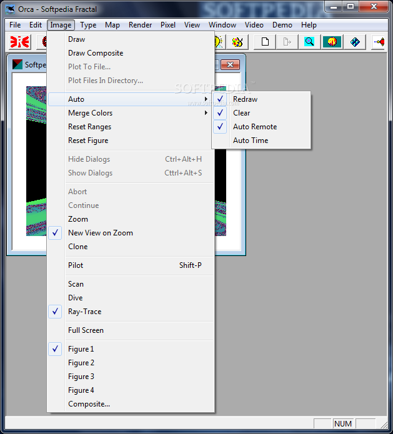Click the teal sphere render toolbar icon
Screen dimensions: 393x434
coord(332,42)
